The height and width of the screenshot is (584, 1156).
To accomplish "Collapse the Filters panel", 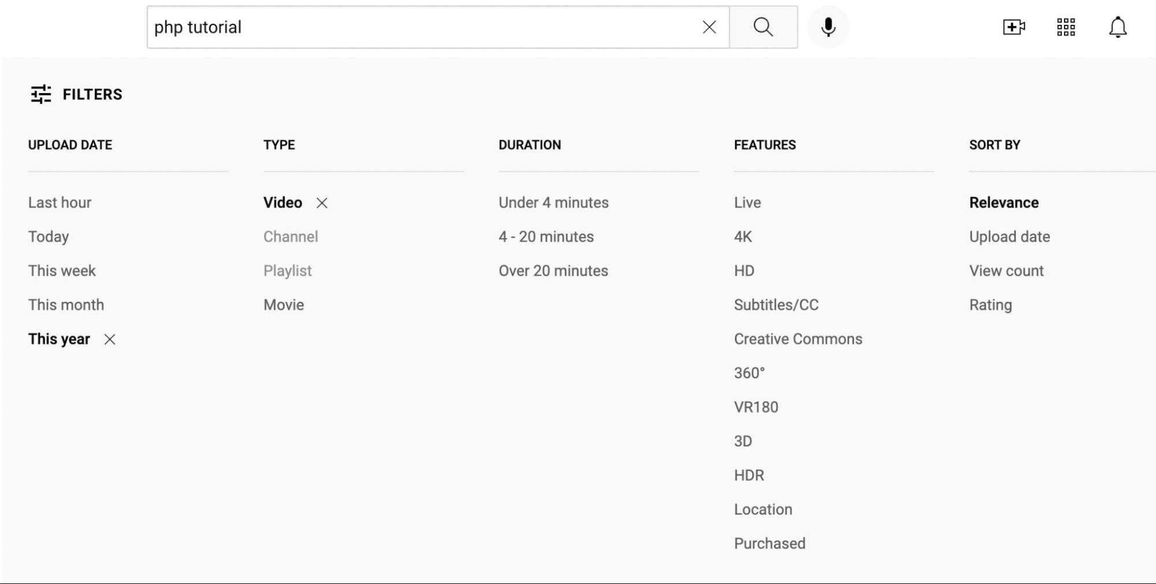I will pyautogui.click(x=76, y=94).
